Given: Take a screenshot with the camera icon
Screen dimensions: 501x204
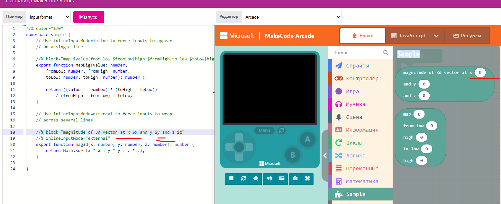Looking at the screenshot, I should click(x=295, y=178).
